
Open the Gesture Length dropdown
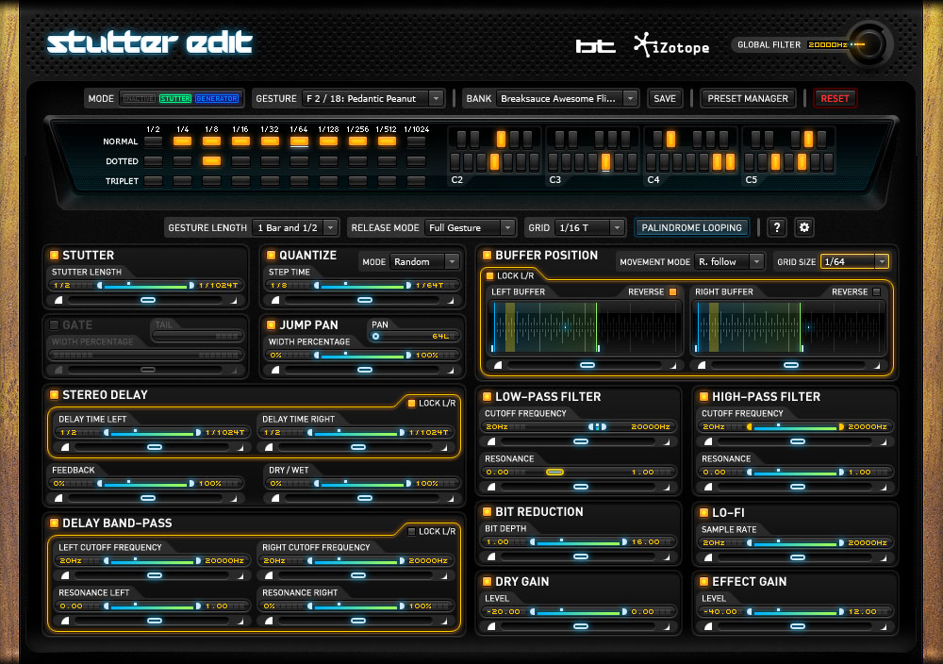tap(296, 227)
